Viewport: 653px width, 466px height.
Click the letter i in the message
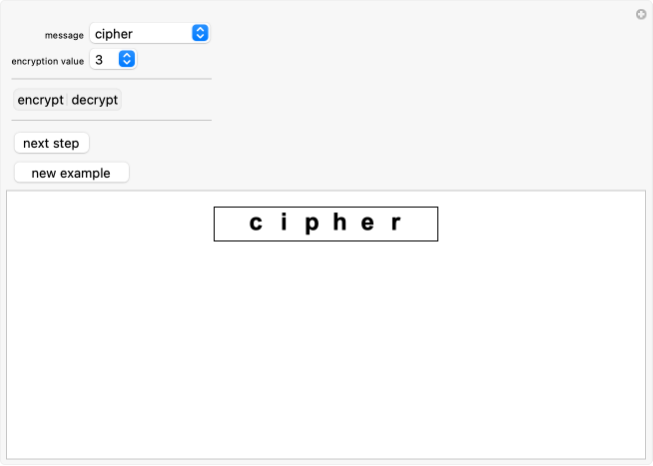pos(284,223)
